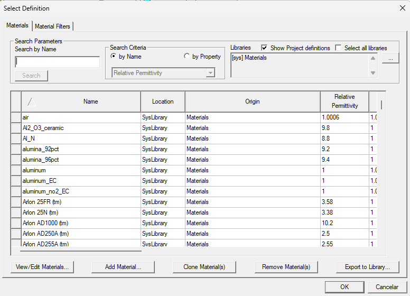This screenshot has width=410, height=296.
Task: Click the row selector box for air
Action: pos(16,117)
